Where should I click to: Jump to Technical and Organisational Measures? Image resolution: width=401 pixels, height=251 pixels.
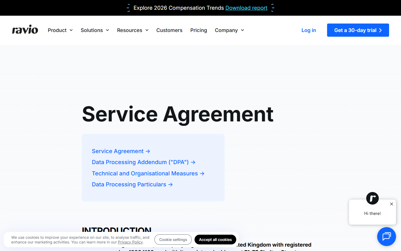pos(148,174)
